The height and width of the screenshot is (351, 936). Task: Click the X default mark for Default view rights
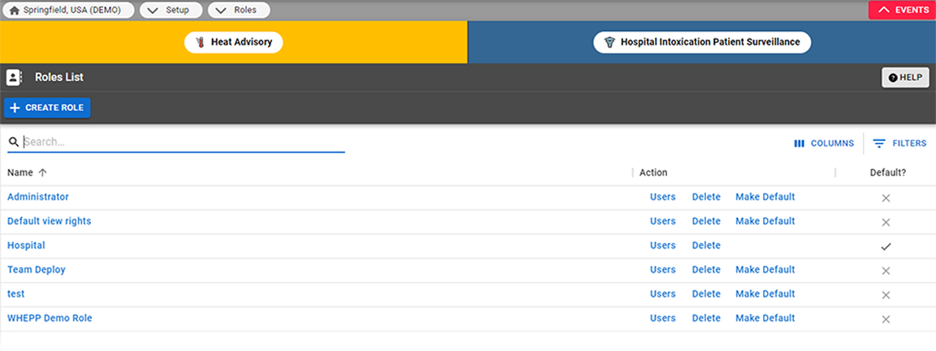pos(886,222)
